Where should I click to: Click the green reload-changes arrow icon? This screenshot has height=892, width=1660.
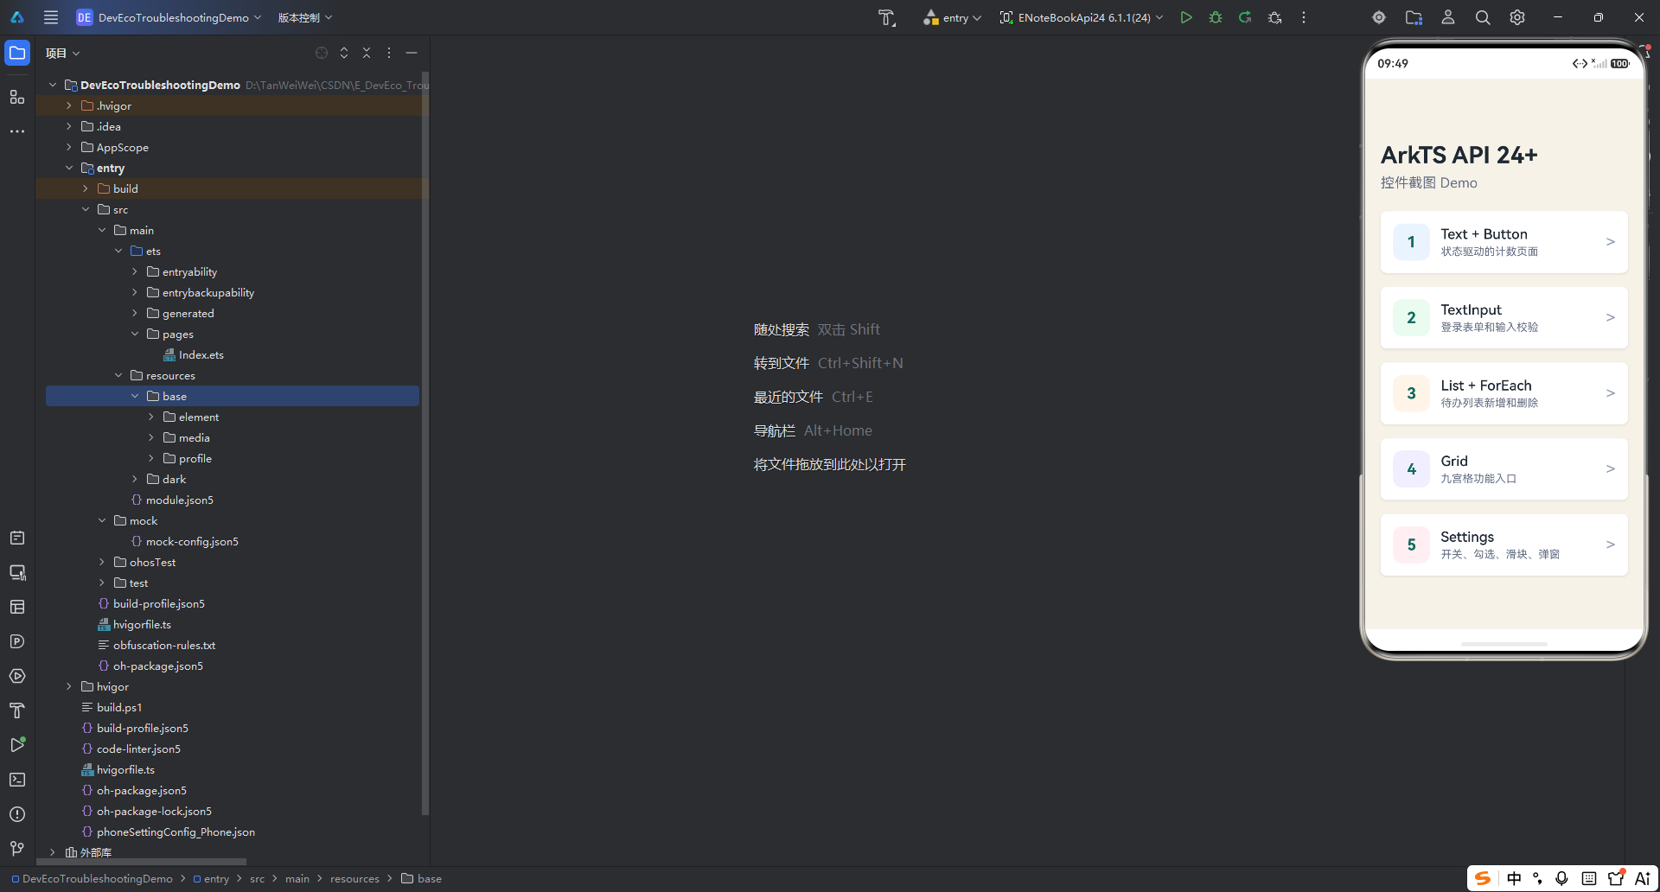(1245, 17)
